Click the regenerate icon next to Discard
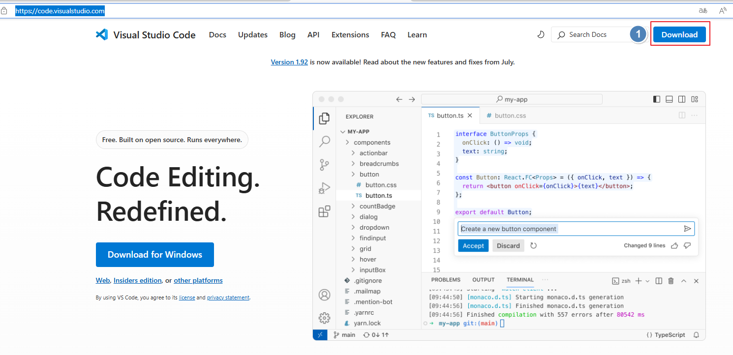 point(533,245)
